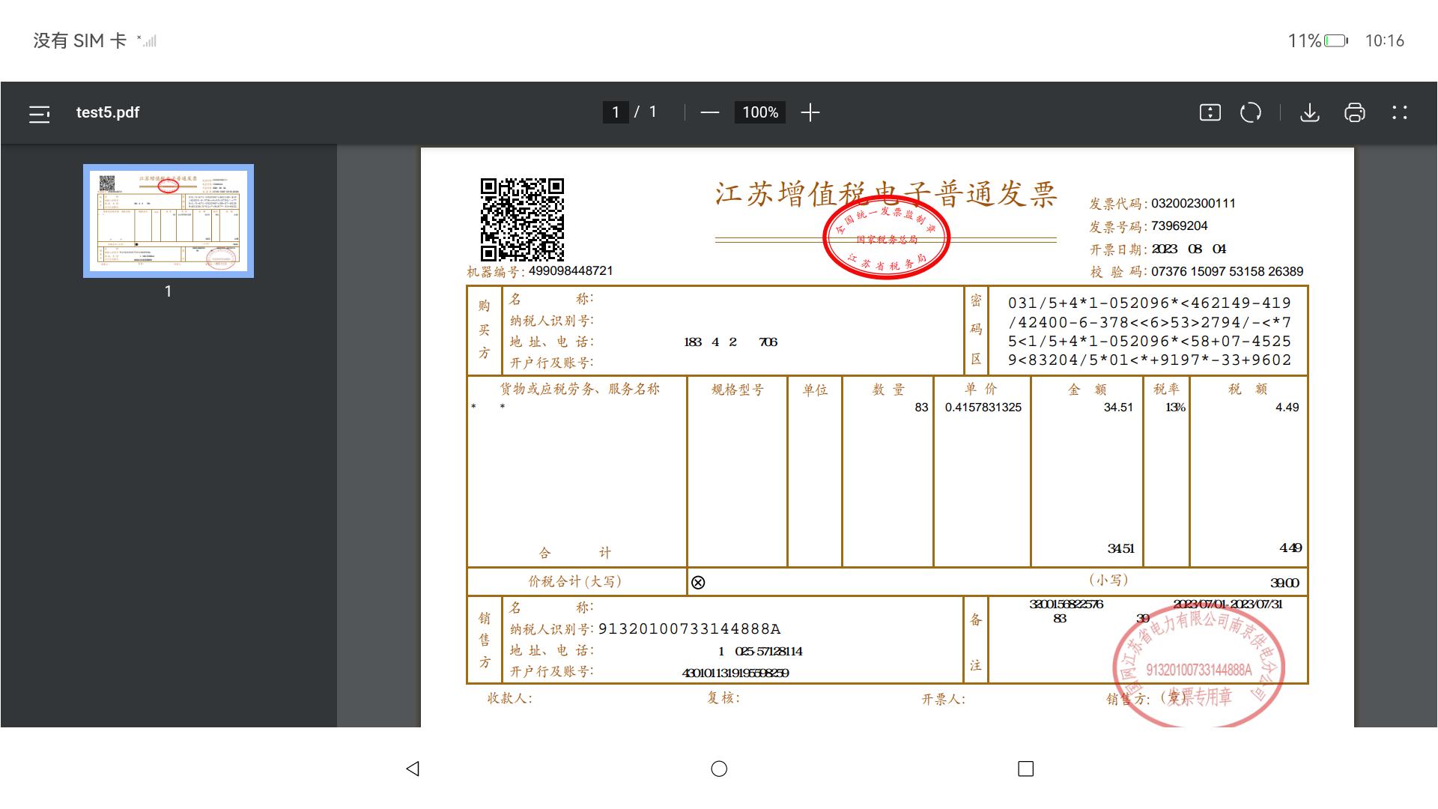Image resolution: width=1438 pixels, height=809 pixels.
Task: Click the 100% zoom level field
Action: 760,112
